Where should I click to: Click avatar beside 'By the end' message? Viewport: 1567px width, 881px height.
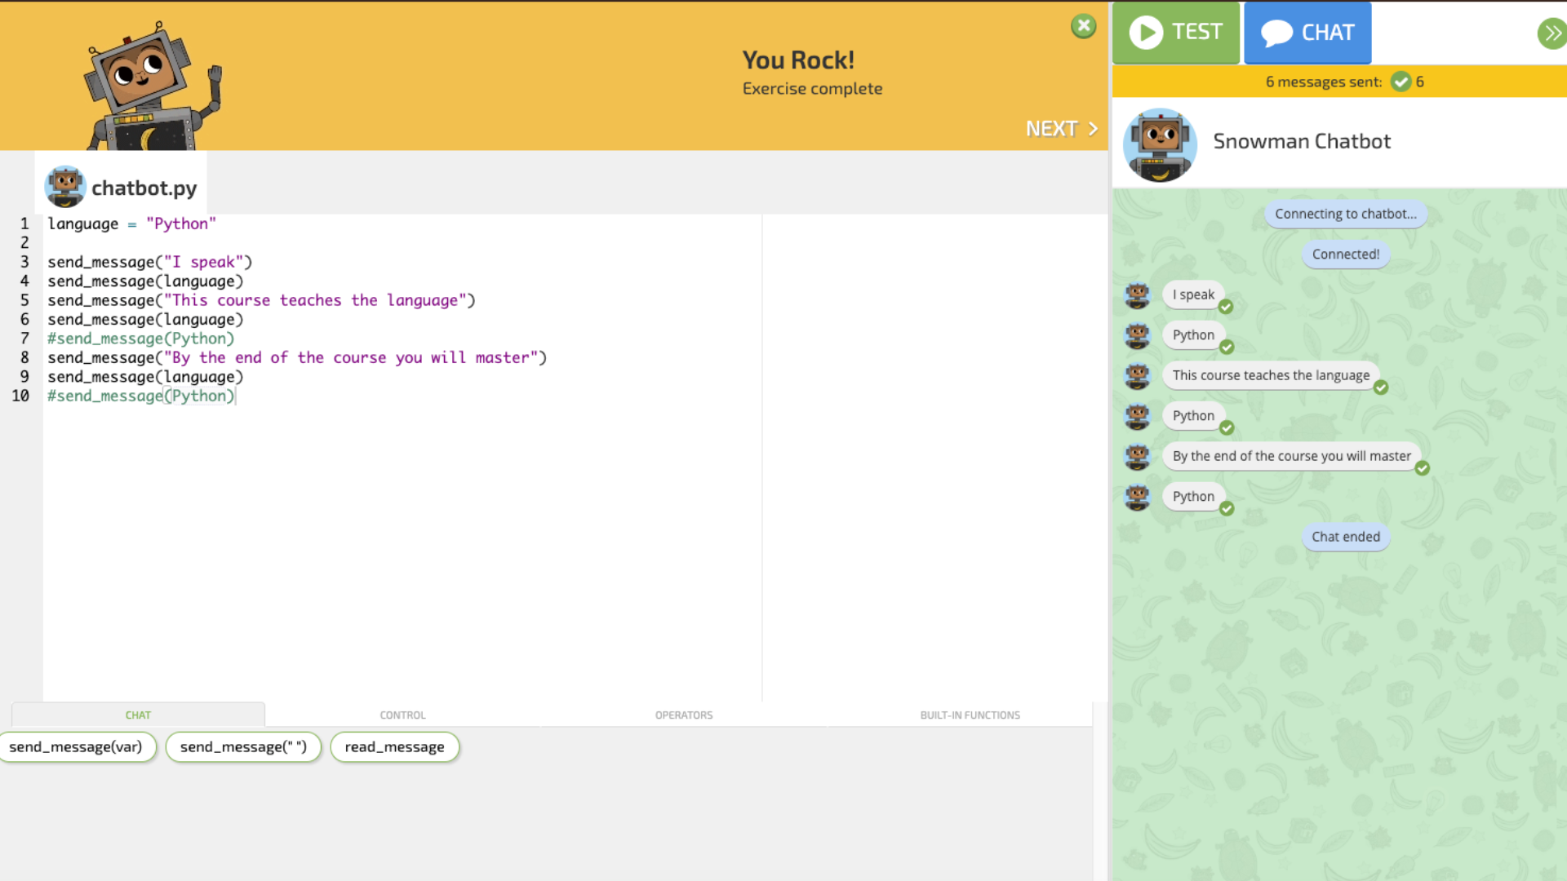tap(1137, 456)
